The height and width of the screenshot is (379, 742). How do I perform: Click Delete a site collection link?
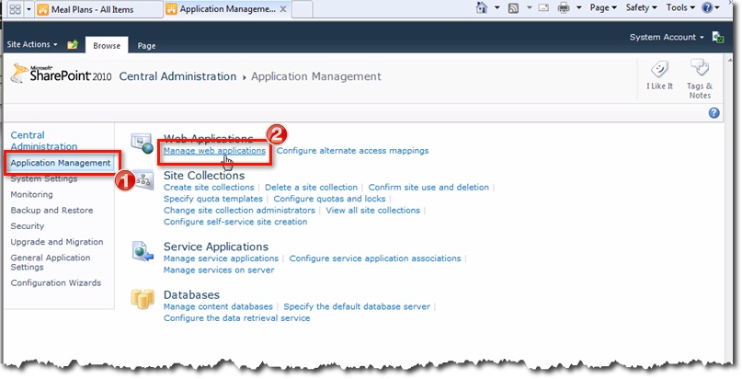coord(311,188)
